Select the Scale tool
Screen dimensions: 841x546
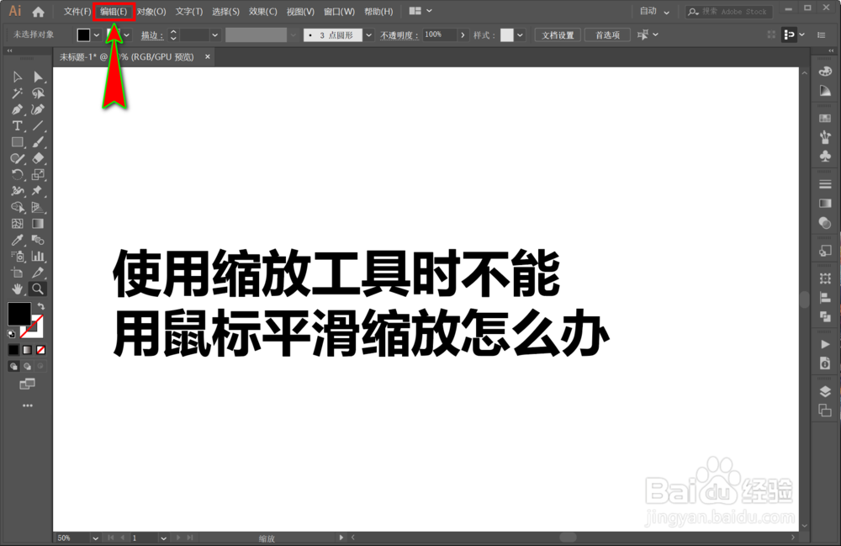pos(38,175)
